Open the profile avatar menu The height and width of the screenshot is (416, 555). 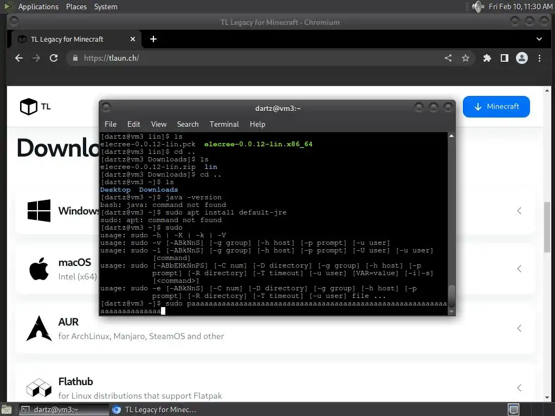(522, 58)
